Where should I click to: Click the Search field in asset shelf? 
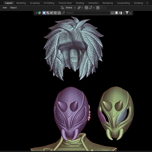tap(86, 13)
